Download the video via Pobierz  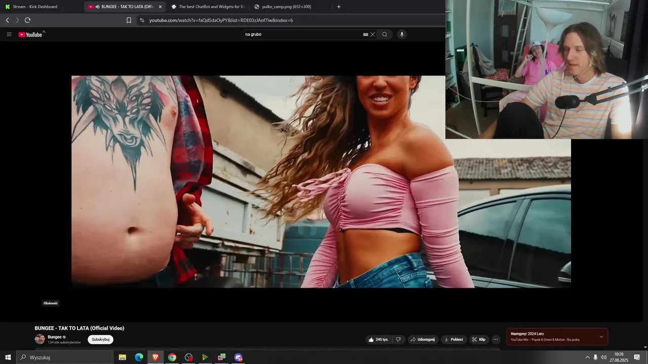click(x=454, y=339)
